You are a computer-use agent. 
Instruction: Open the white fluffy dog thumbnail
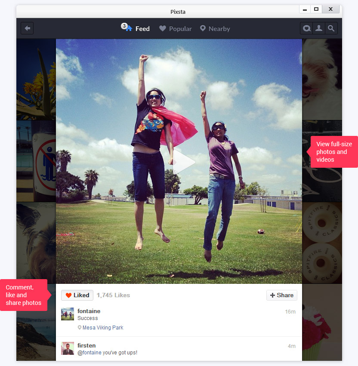point(322,80)
